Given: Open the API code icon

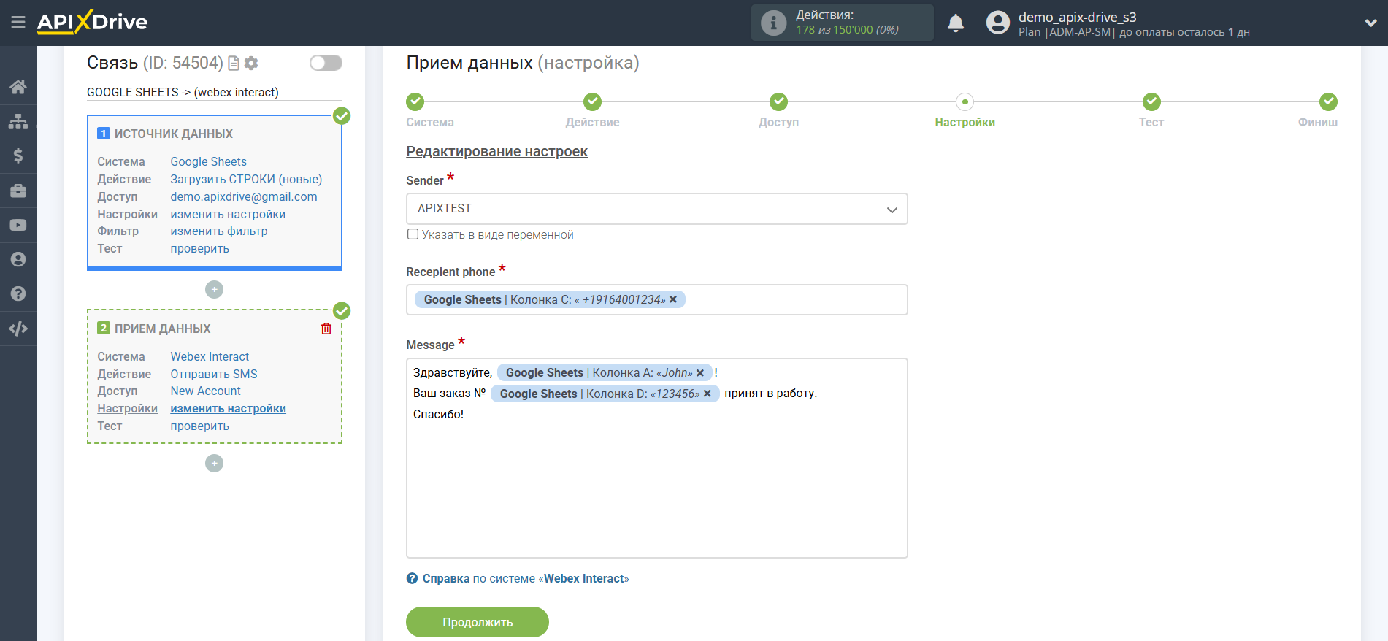Looking at the screenshot, I should [18, 329].
